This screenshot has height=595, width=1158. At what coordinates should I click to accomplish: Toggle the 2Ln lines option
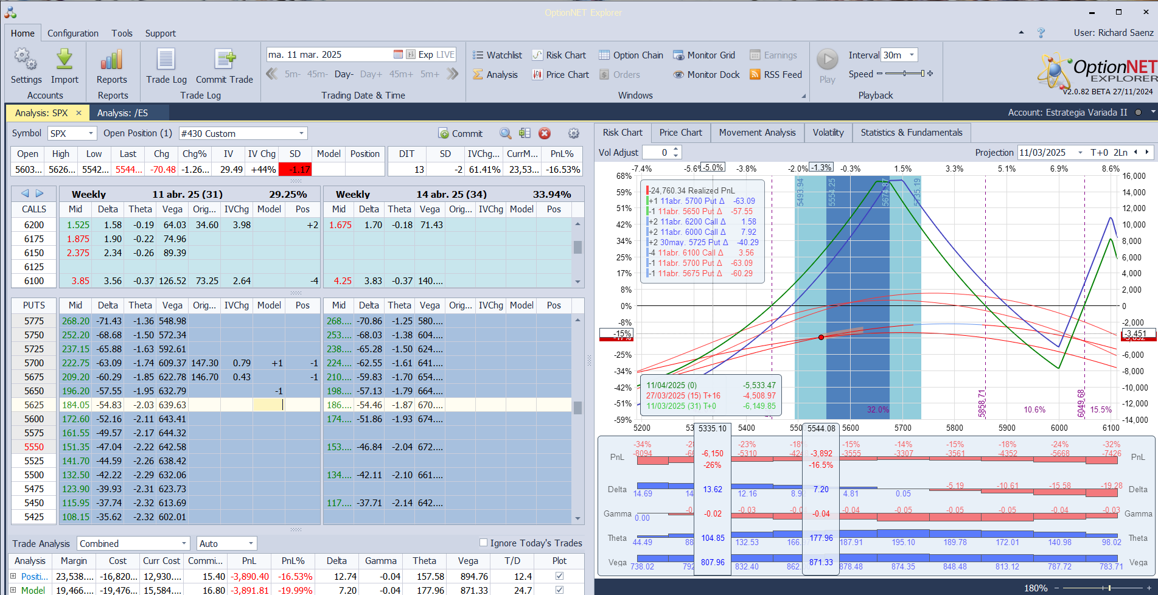pyautogui.click(x=1120, y=152)
